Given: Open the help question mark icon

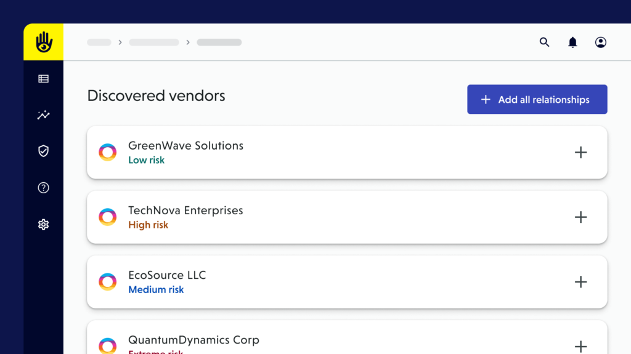Looking at the screenshot, I should pos(44,188).
